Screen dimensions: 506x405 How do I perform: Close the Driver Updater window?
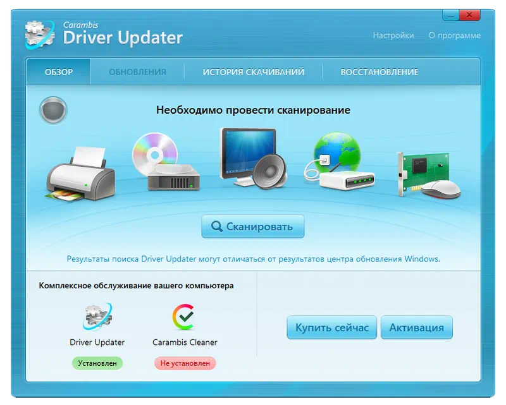tap(469, 15)
